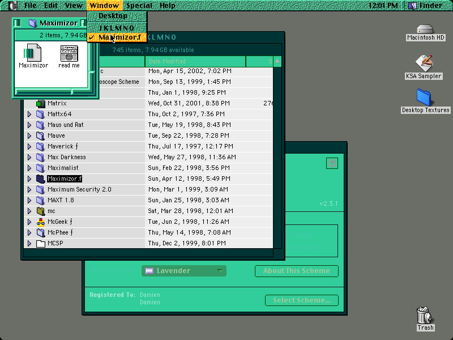Expand the MCSP folder triangle

point(29,244)
